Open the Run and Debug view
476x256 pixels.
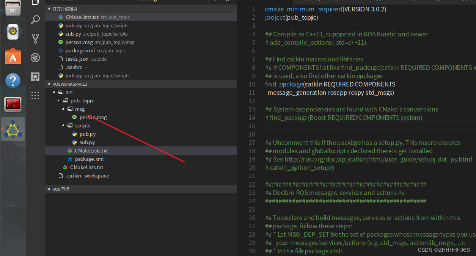tap(35, 57)
